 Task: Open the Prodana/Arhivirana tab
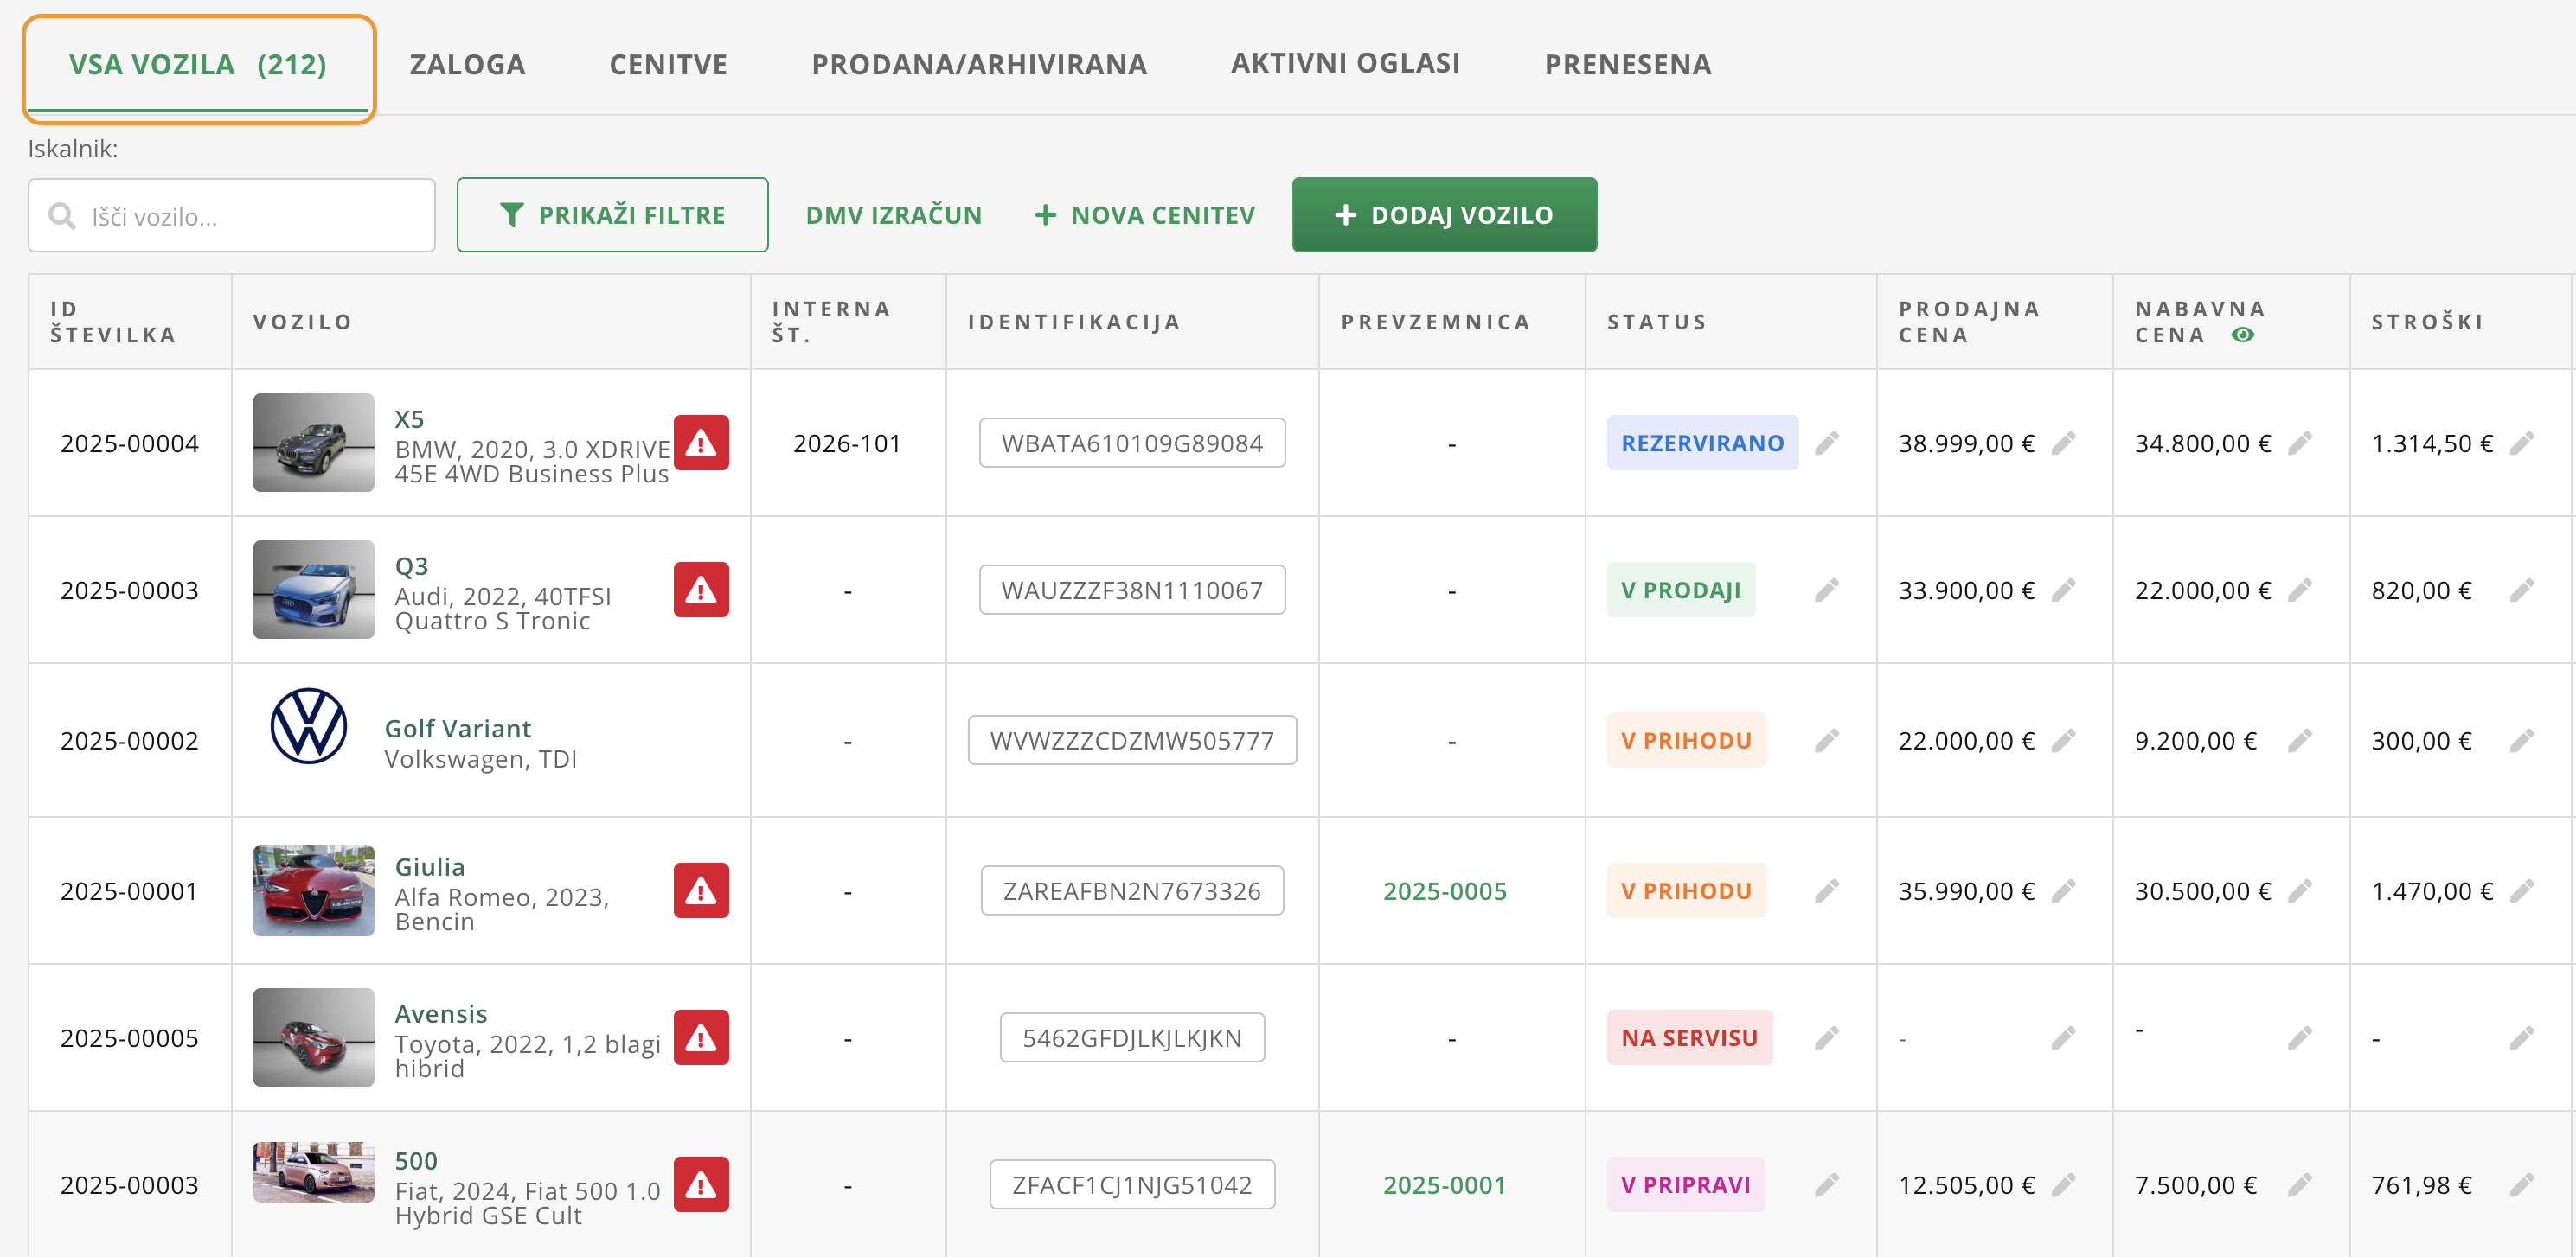978,64
